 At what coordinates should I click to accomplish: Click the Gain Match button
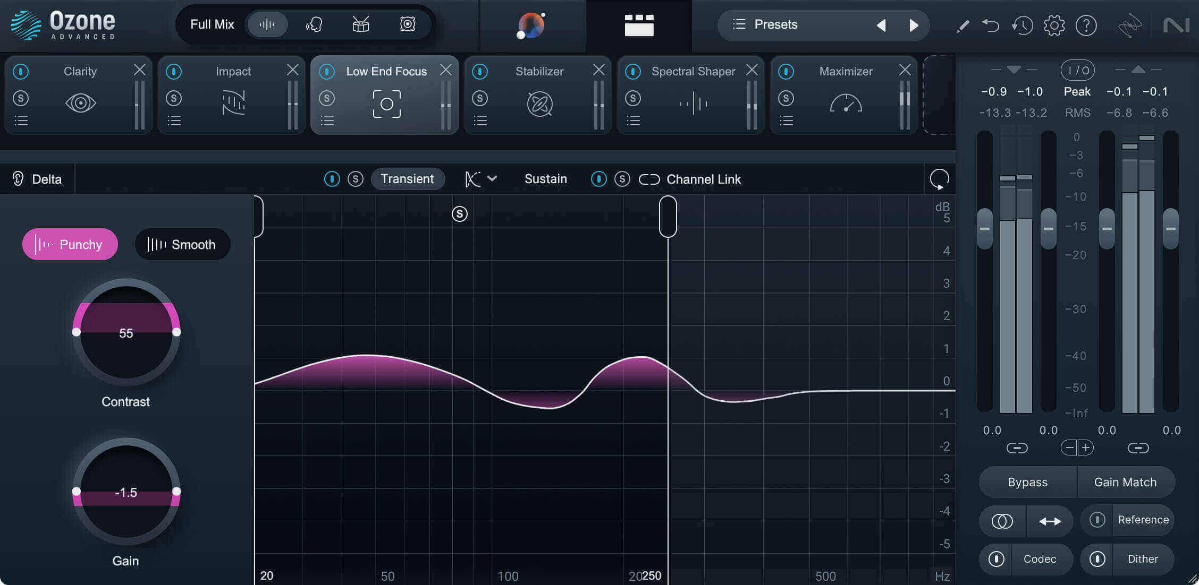tap(1126, 482)
